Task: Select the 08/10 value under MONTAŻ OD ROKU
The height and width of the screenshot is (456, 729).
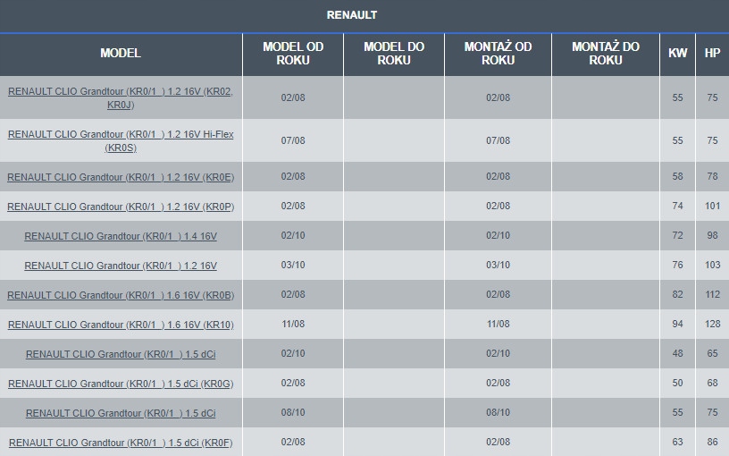Action: pyautogui.click(x=498, y=412)
